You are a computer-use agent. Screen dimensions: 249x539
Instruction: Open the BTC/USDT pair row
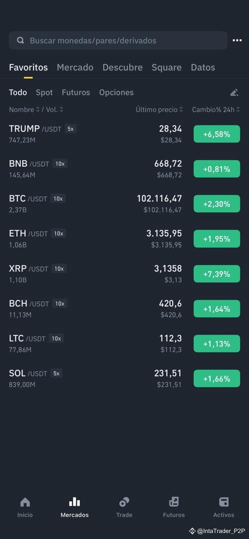pos(125,204)
